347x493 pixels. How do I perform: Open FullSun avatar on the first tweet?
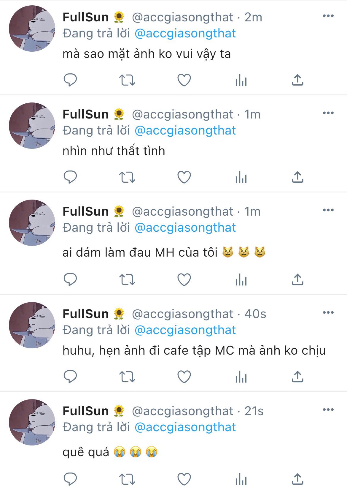point(32,29)
